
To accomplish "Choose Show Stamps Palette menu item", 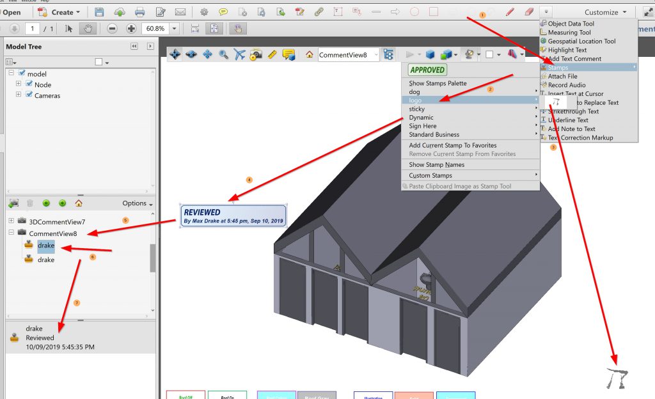I will 438,83.
